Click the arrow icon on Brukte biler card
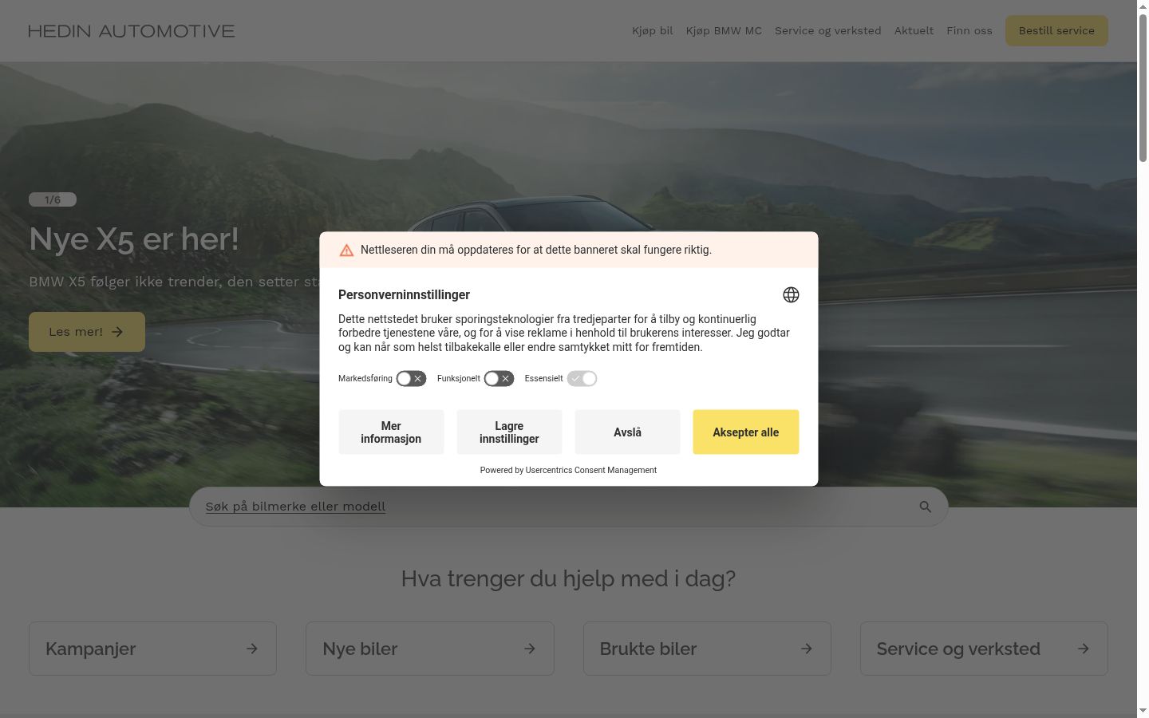 pyautogui.click(x=807, y=649)
